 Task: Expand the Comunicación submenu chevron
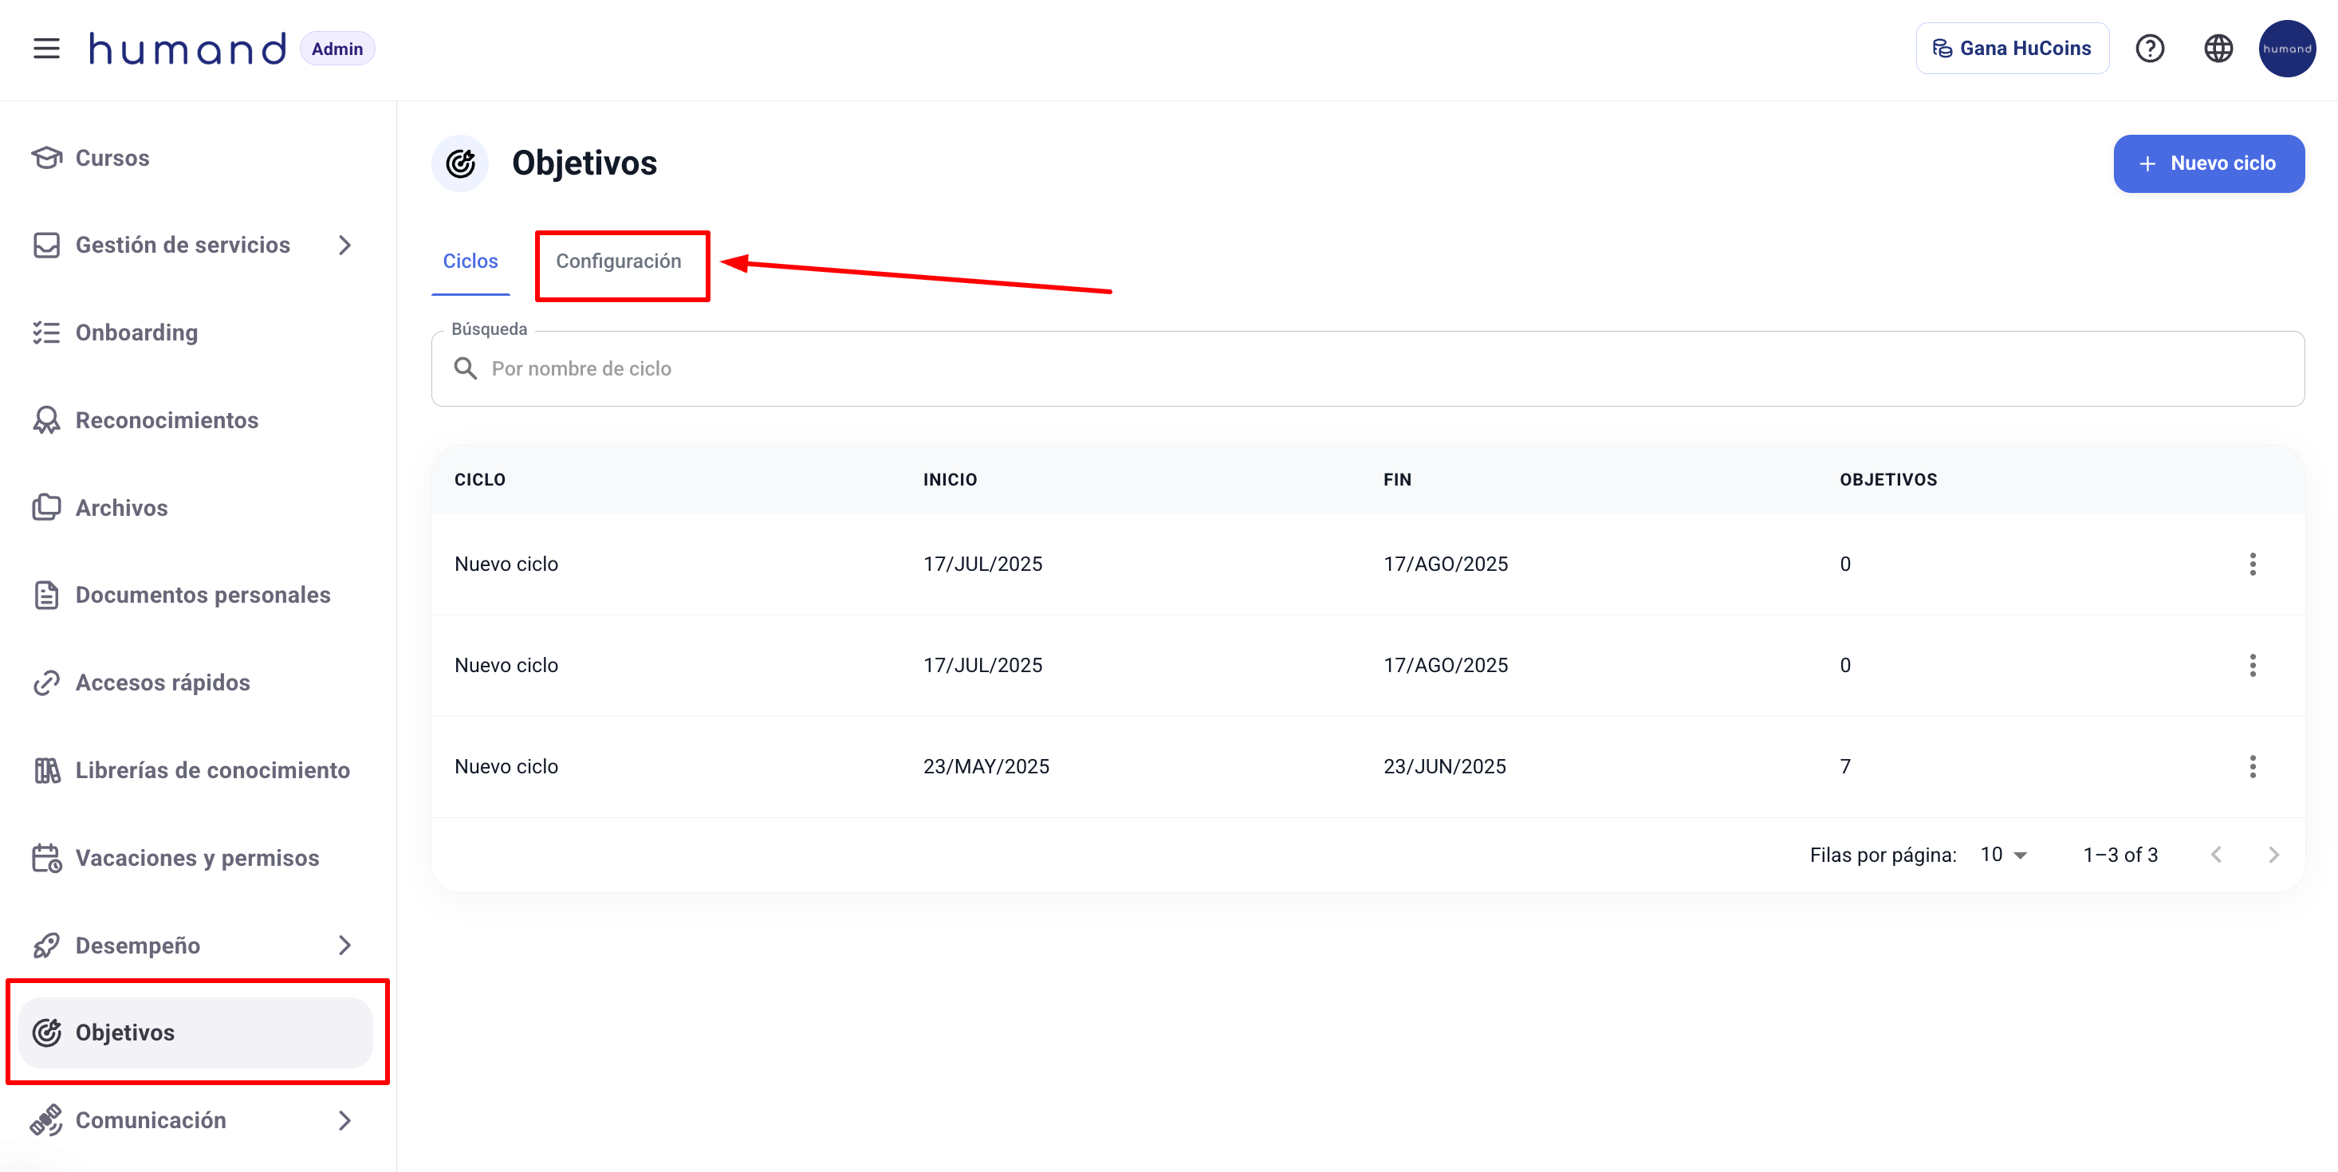pos(344,1120)
